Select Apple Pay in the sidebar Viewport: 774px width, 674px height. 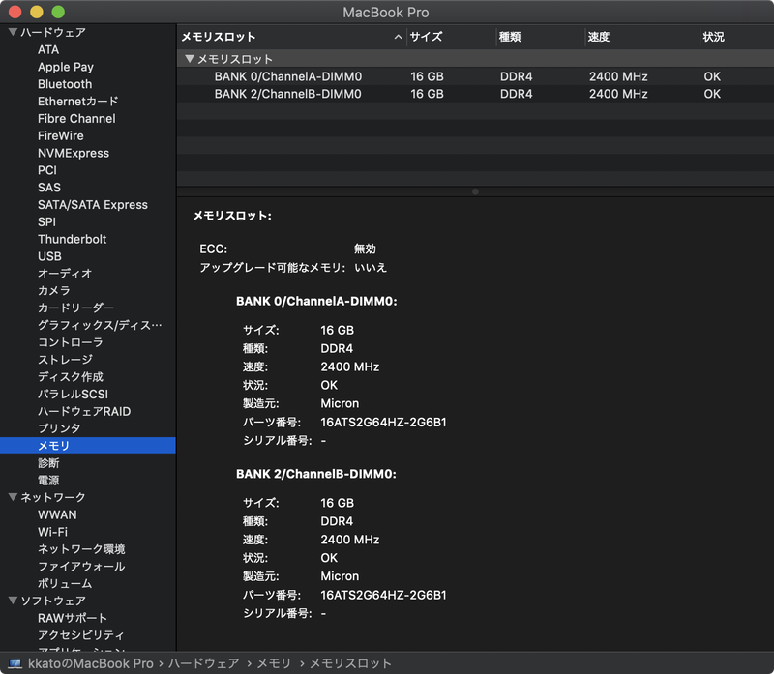[66, 67]
